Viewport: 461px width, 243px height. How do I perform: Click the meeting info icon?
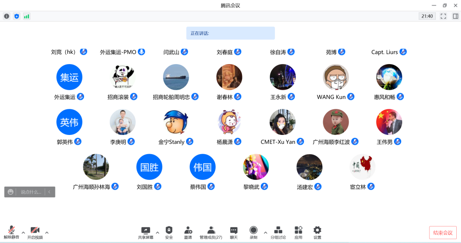click(6, 16)
